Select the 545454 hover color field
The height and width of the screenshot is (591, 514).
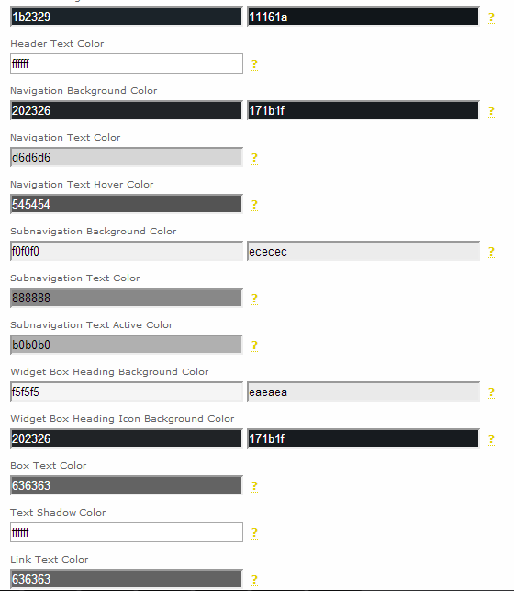click(x=127, y=204)
